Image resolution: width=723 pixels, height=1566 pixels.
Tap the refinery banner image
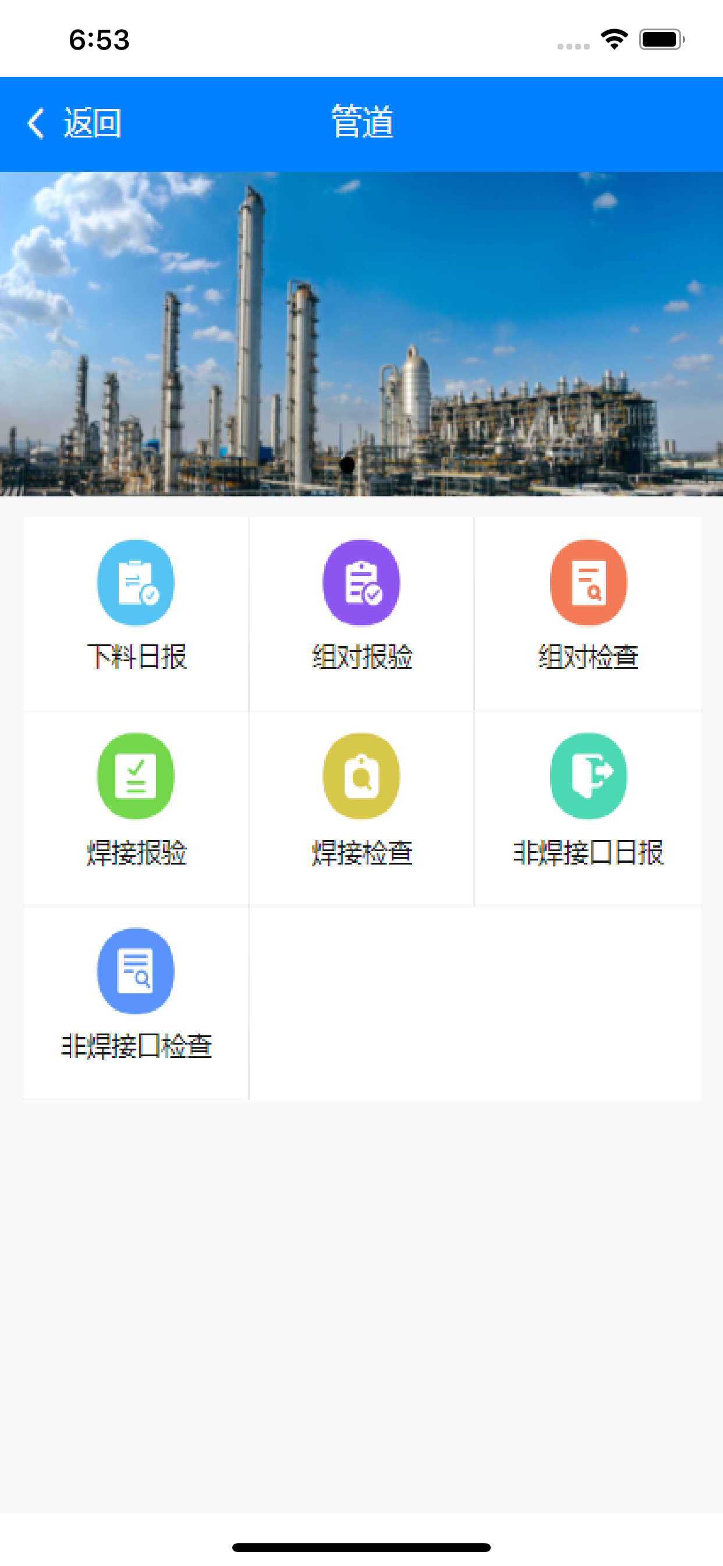[x=361, y=334]
